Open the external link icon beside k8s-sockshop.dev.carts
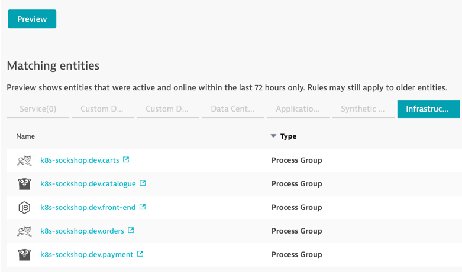The width and height of the screenshot is (462, 272). tap(126, 159)
